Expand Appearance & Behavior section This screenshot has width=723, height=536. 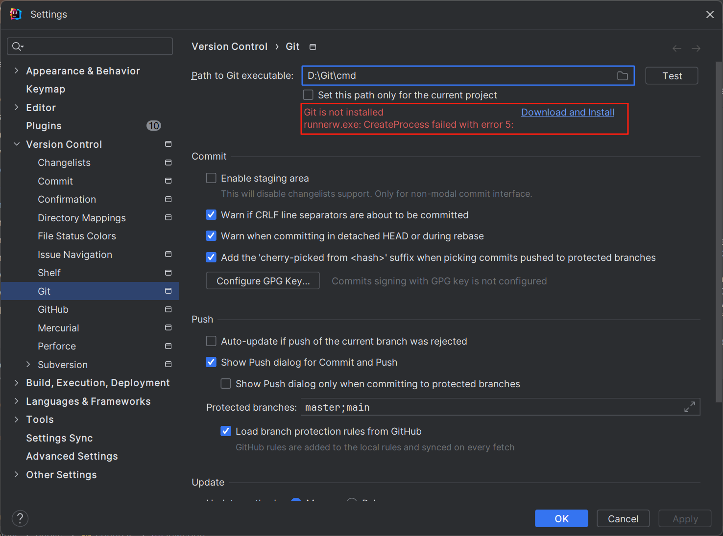[17, 70]
